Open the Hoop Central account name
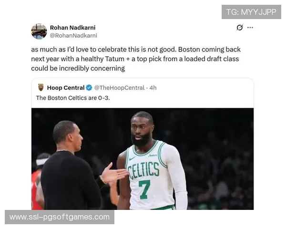This screenshot has width=286, height=229. [x=65, y=88]
